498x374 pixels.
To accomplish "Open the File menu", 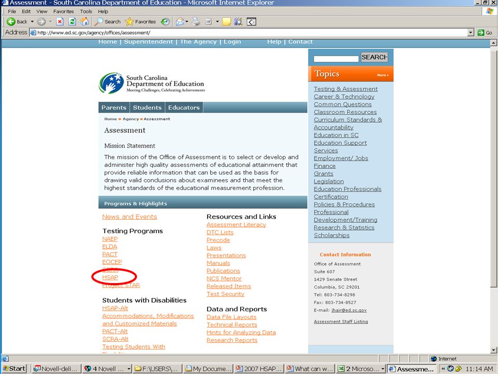I will [12, 11].
